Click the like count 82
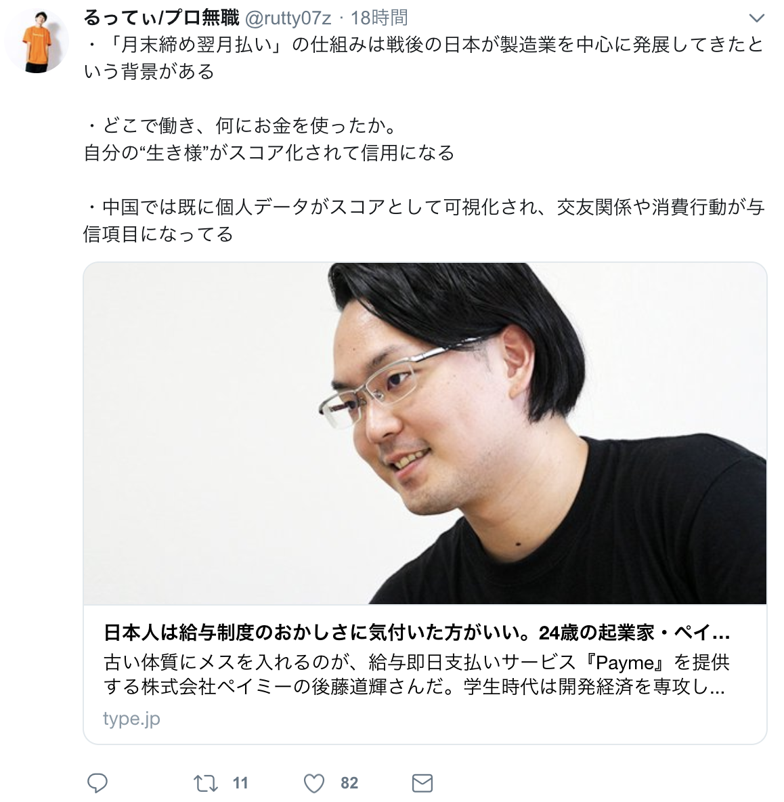Image resolution: width=784 pixels, height=802 pixels. tap(349, 783)
